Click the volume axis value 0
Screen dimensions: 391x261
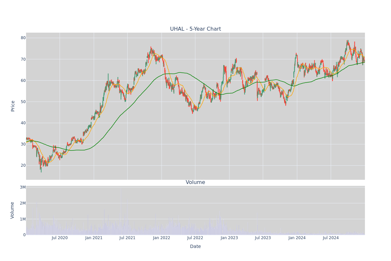[24, 235]
